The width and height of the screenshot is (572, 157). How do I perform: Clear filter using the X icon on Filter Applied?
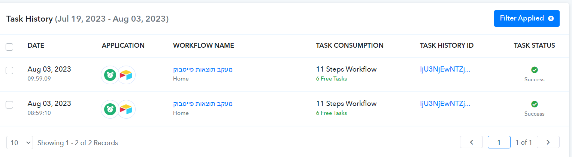point(551,18)
